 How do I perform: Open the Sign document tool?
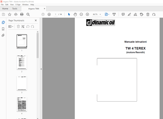tap(135, 14)
